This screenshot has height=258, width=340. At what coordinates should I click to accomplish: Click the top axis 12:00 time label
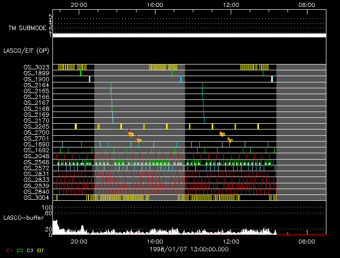231,5
